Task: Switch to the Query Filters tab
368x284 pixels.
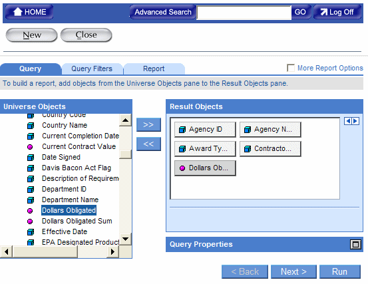Action: pyautogui.click(x=92, y=69)
